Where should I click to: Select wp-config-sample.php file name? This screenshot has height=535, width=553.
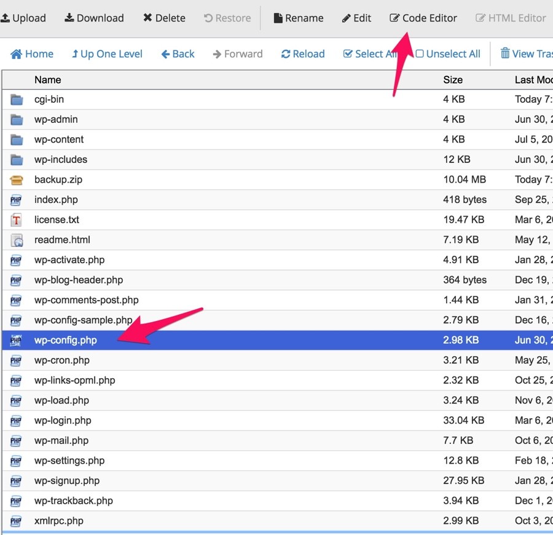[x=83, y=320]
